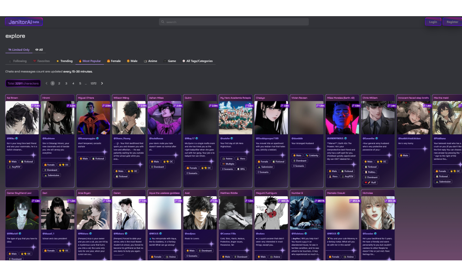The height and width of the screenshot is (277, 462).
Task: Click the 3.4m chat count badge on Kai Brown
Action: tap(35, 105)
